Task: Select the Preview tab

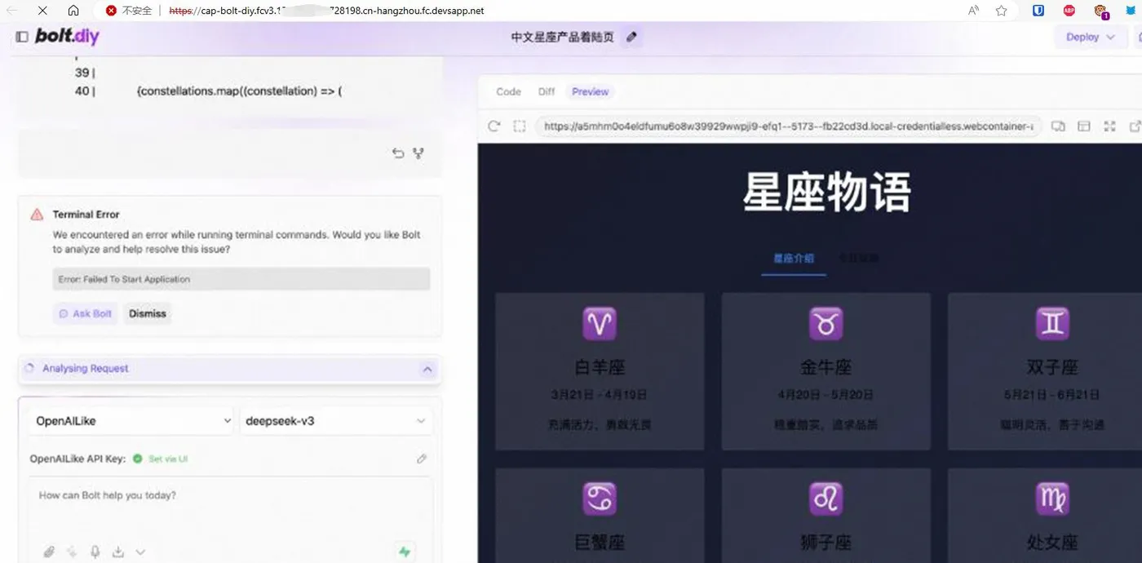Action: click(x=590, y=91)
